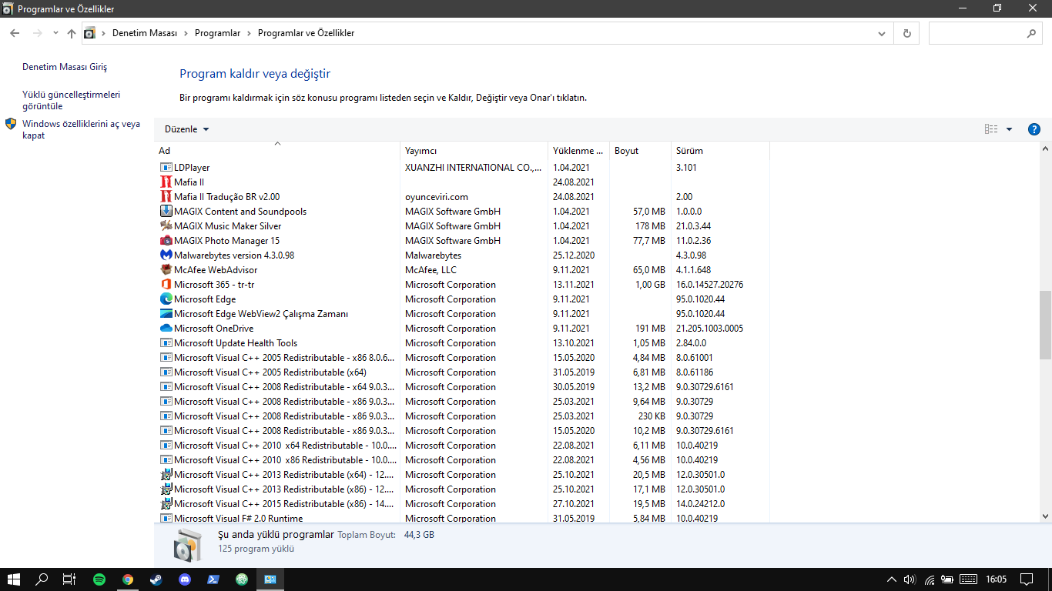The width and height of the screenshot is (1052, 591).
Task: Click the scroll down arrow of the list
Action: [1045, 516]
